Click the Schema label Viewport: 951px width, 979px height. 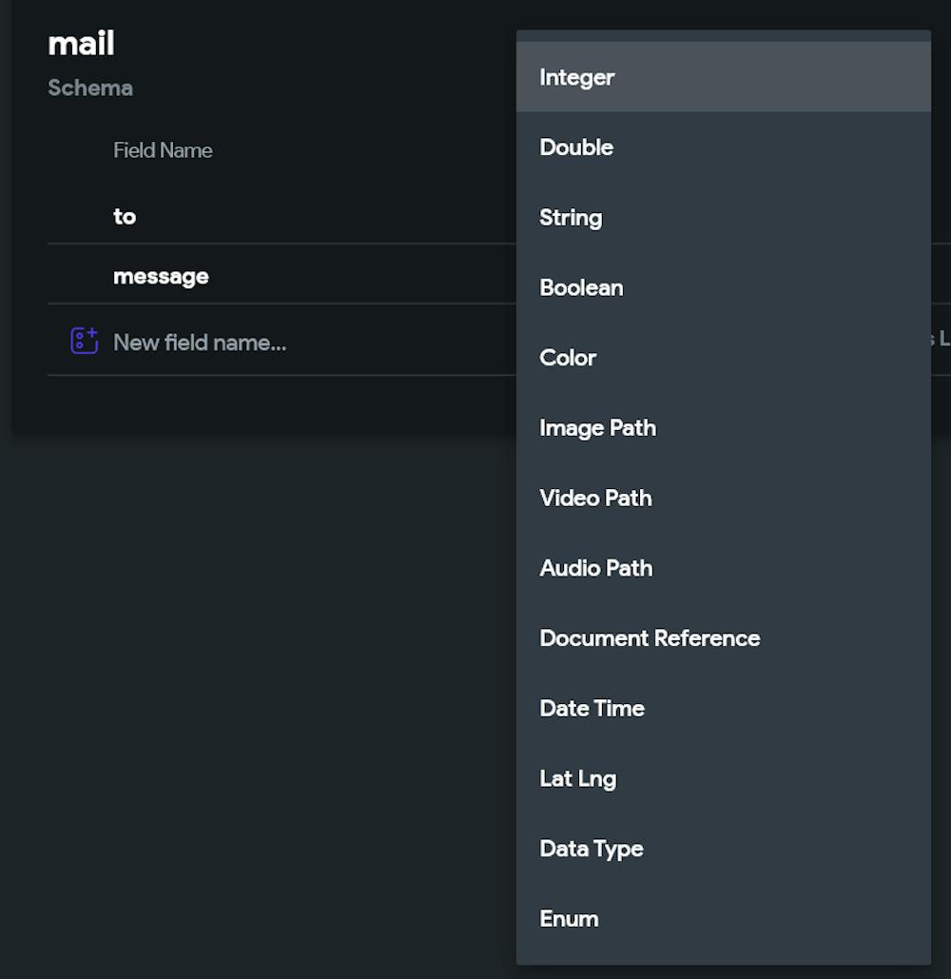point(90,88)
